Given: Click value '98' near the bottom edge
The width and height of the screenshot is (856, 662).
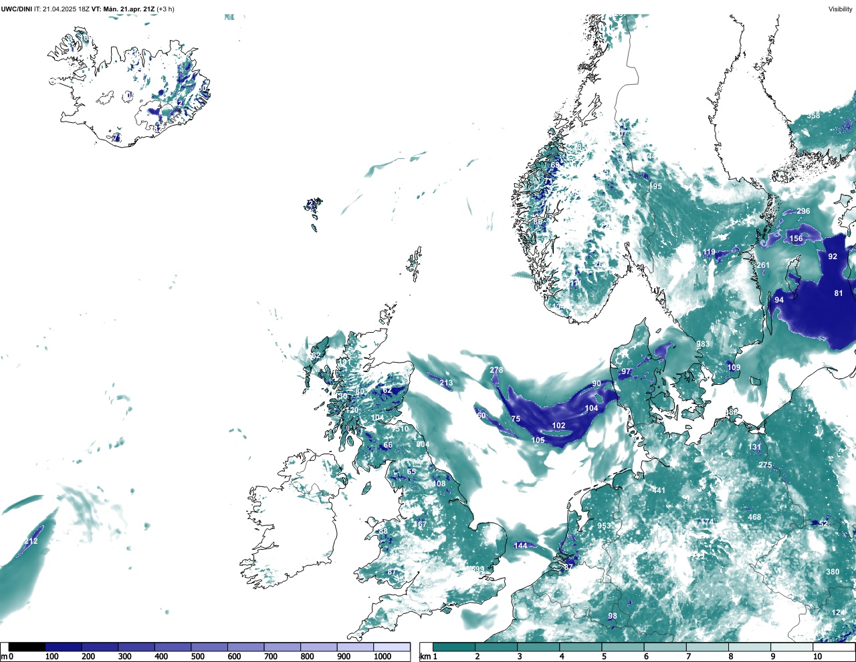Looking at the screenshot, I should pos(613,616).
